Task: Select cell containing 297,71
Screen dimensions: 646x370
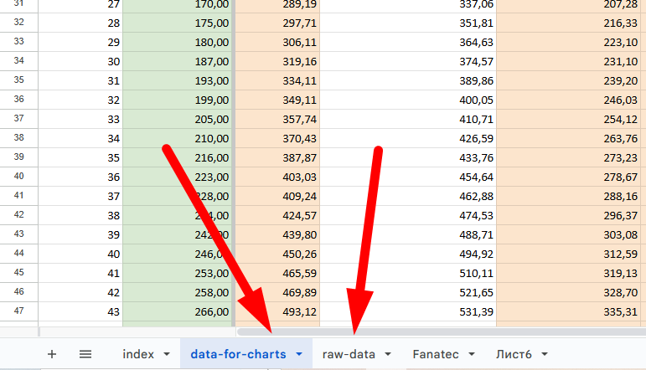Action: click(277, 23)
